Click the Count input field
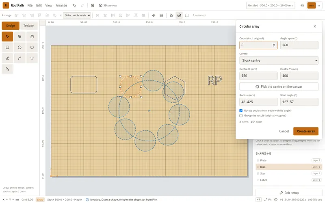 pos(258,45)
